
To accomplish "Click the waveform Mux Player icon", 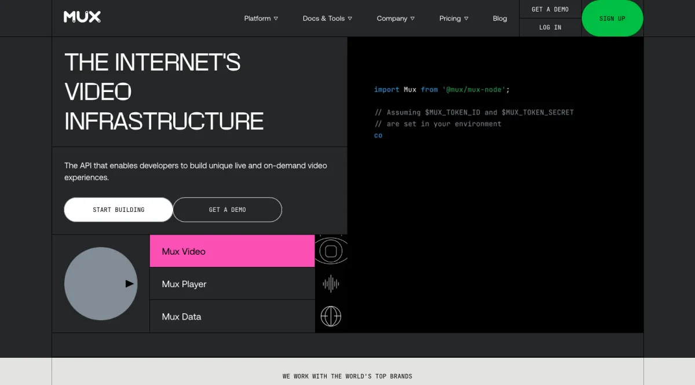I will pos(331,284).
